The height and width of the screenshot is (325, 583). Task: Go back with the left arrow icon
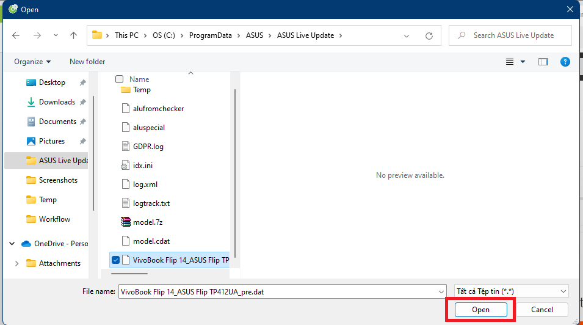tap(16, 35)
